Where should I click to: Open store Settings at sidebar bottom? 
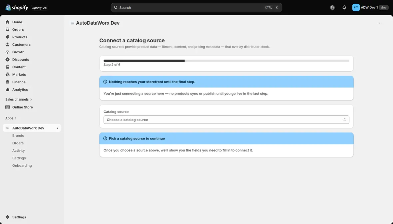pos(32,217)
